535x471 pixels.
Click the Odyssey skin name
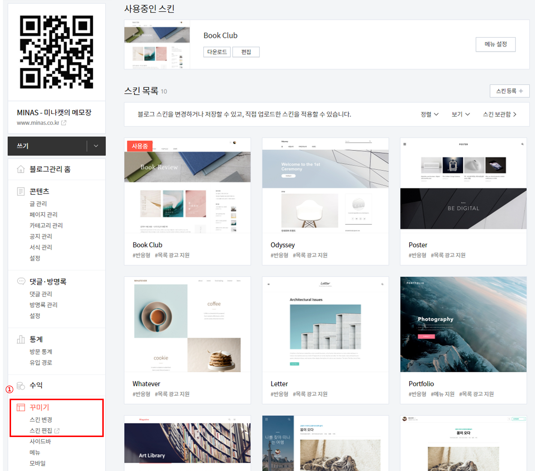[282, 245]
